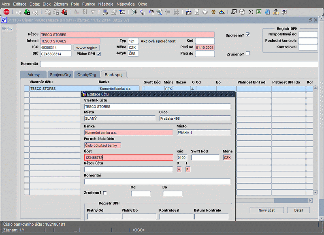Image resolution: width=324 pixels, height=235 pixels.
Task: Click the Sigma summation icon
Action: click(251, 12)
